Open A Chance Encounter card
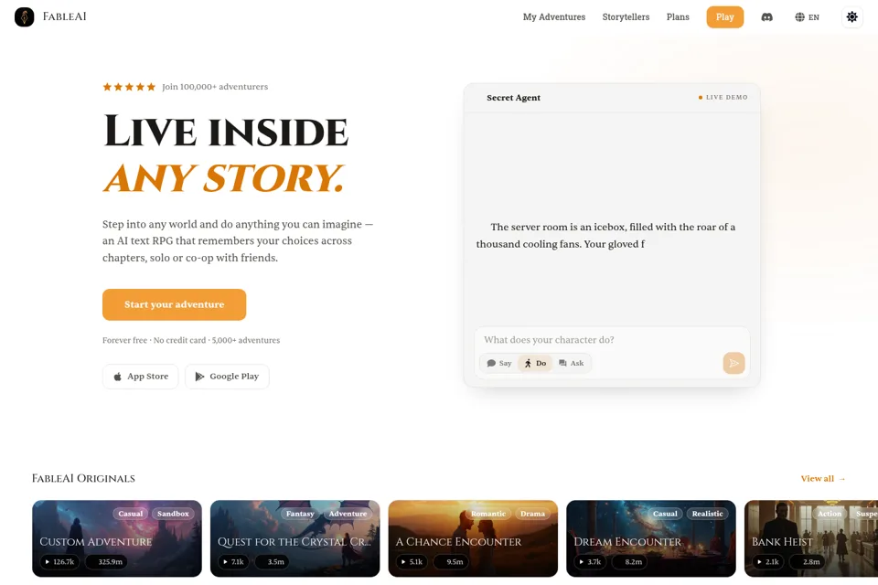Screen dimensions: 878x585 tap(473, 538)
